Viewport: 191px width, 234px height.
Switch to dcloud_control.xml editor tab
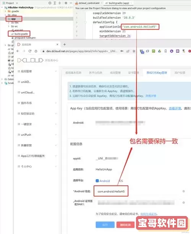88,3
